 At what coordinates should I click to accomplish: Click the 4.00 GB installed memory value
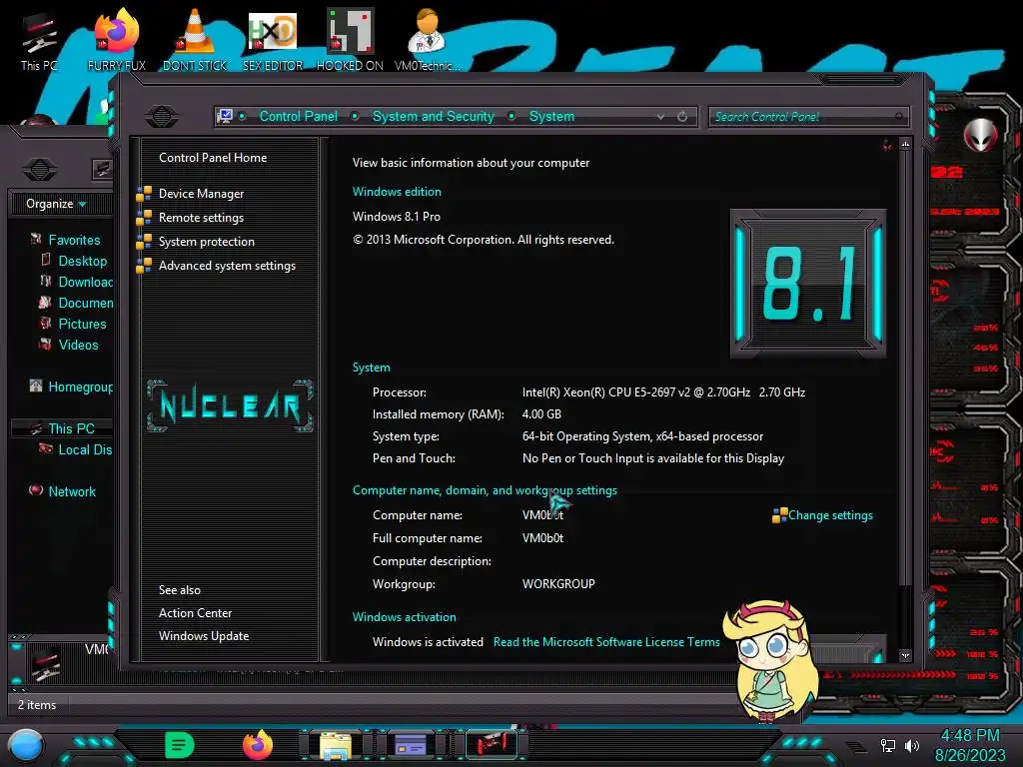541,414
